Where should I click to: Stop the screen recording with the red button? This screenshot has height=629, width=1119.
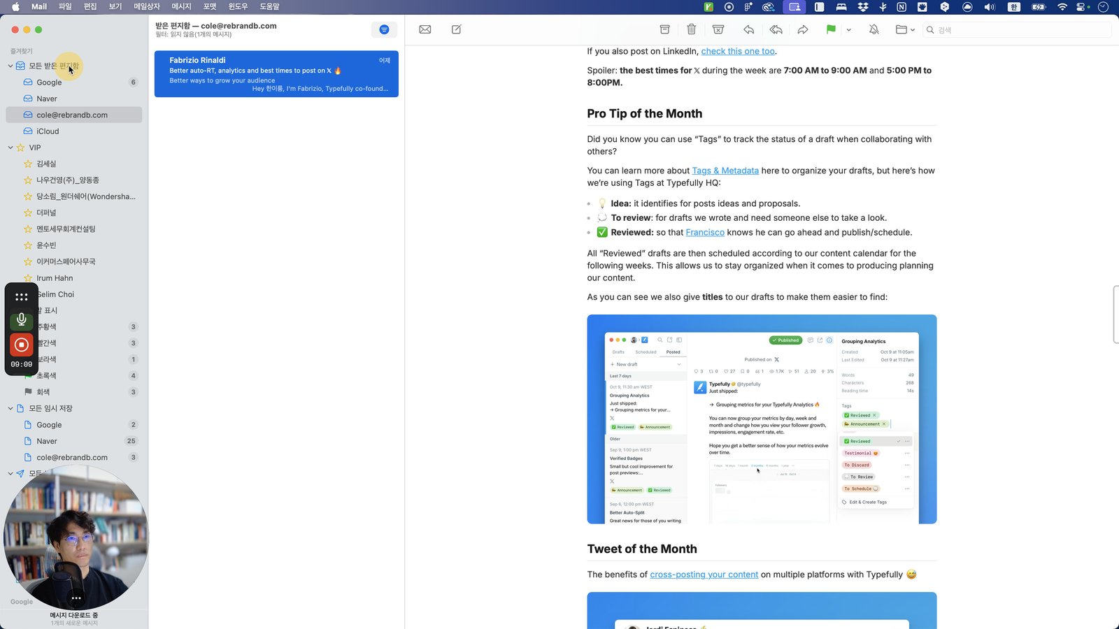click(22, 345)
